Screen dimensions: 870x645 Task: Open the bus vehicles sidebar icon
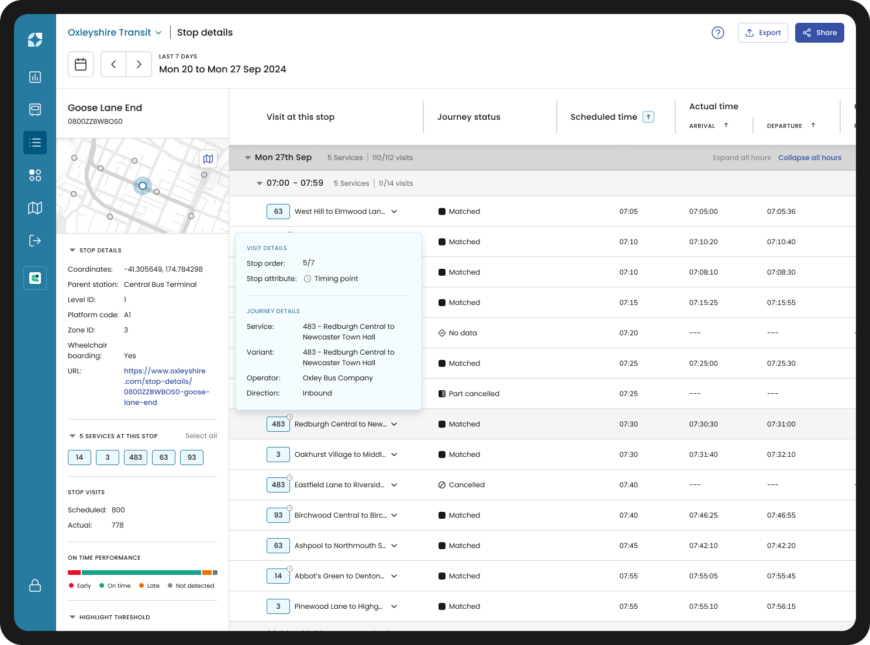point(35,110)
